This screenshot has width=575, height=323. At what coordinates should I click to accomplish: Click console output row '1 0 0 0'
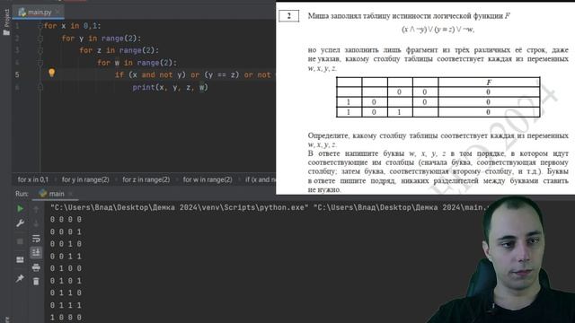[x=66, y=317]
